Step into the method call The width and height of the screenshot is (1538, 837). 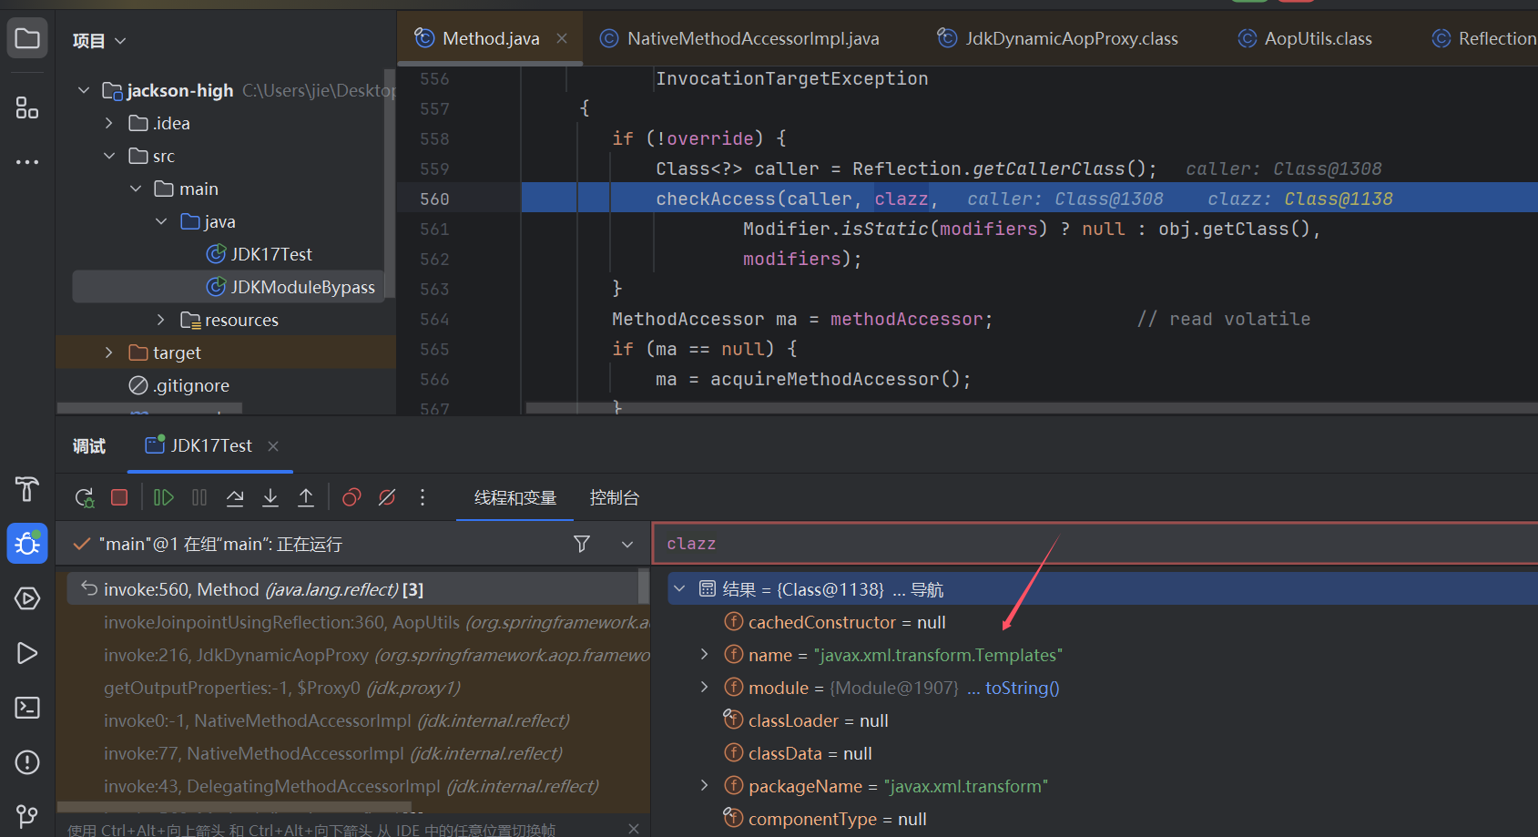tap(270, 497)
